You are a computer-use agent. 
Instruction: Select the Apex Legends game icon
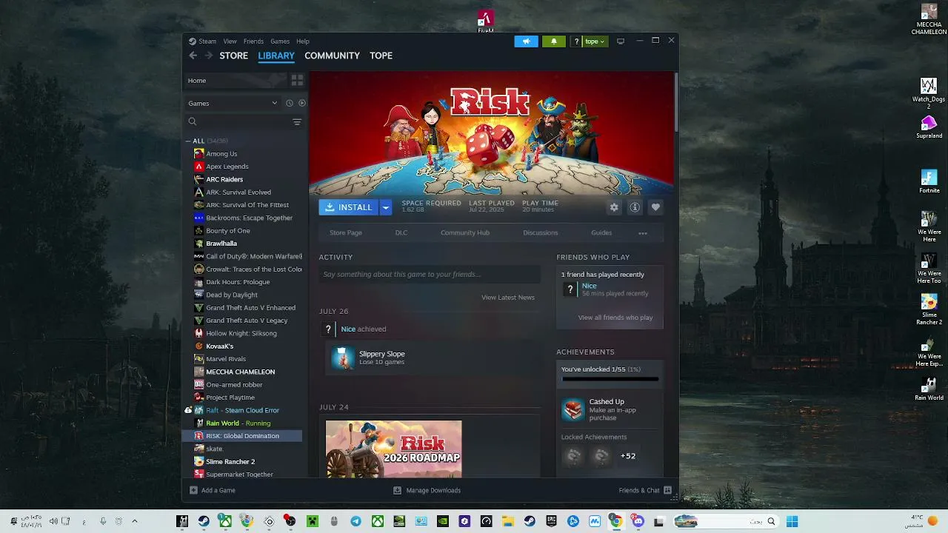coord(198,167)
